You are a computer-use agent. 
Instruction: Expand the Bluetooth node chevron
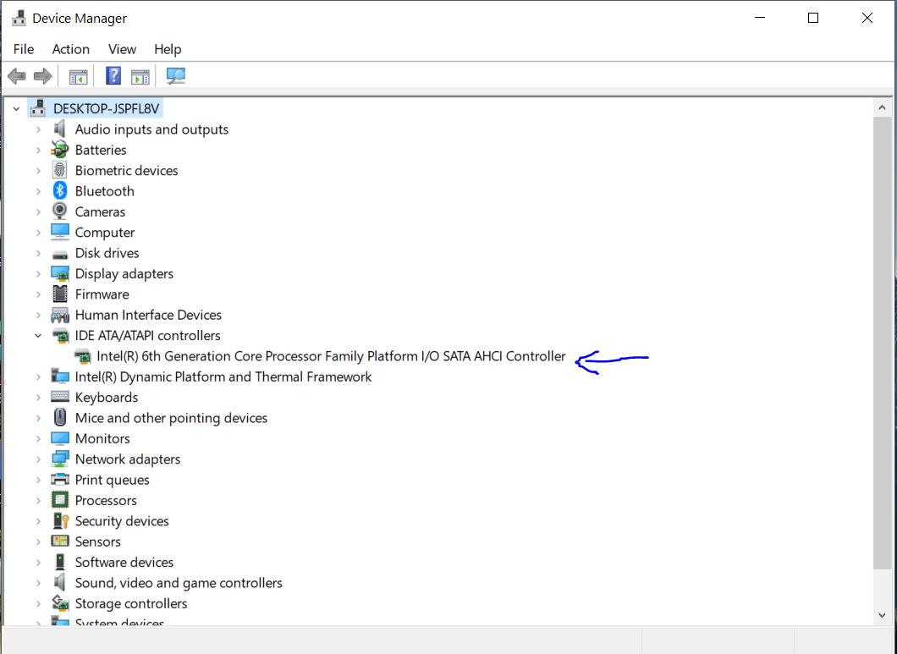click(x=38, y=192)
